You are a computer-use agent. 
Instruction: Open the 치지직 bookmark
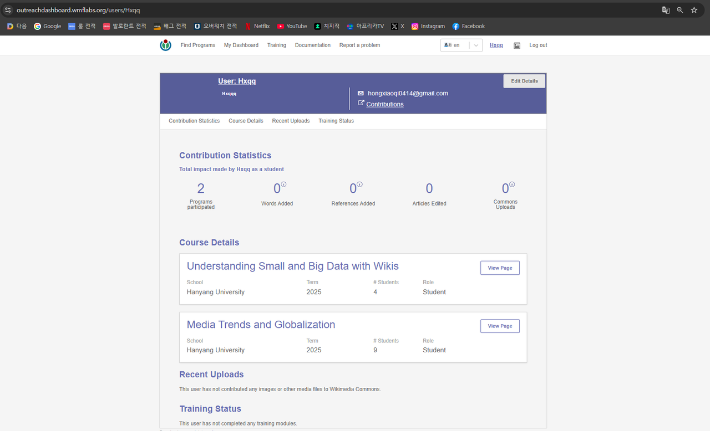click(x=327, y=26)
